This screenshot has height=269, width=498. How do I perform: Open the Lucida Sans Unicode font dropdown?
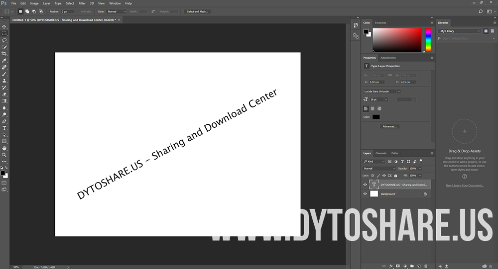382,91
